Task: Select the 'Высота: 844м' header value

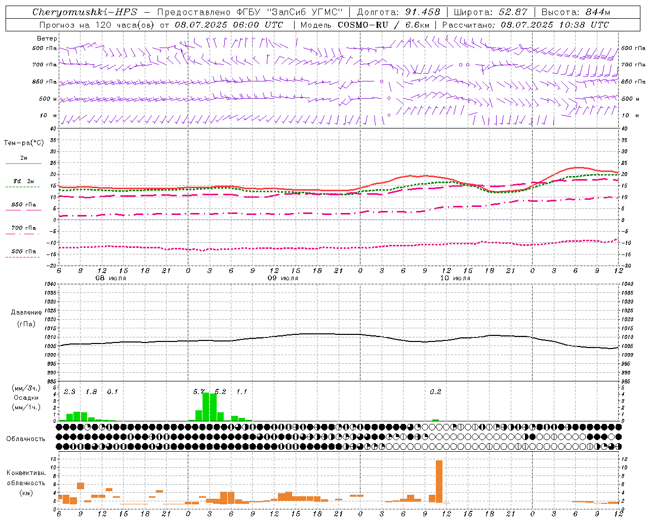Action: (576, 12)
